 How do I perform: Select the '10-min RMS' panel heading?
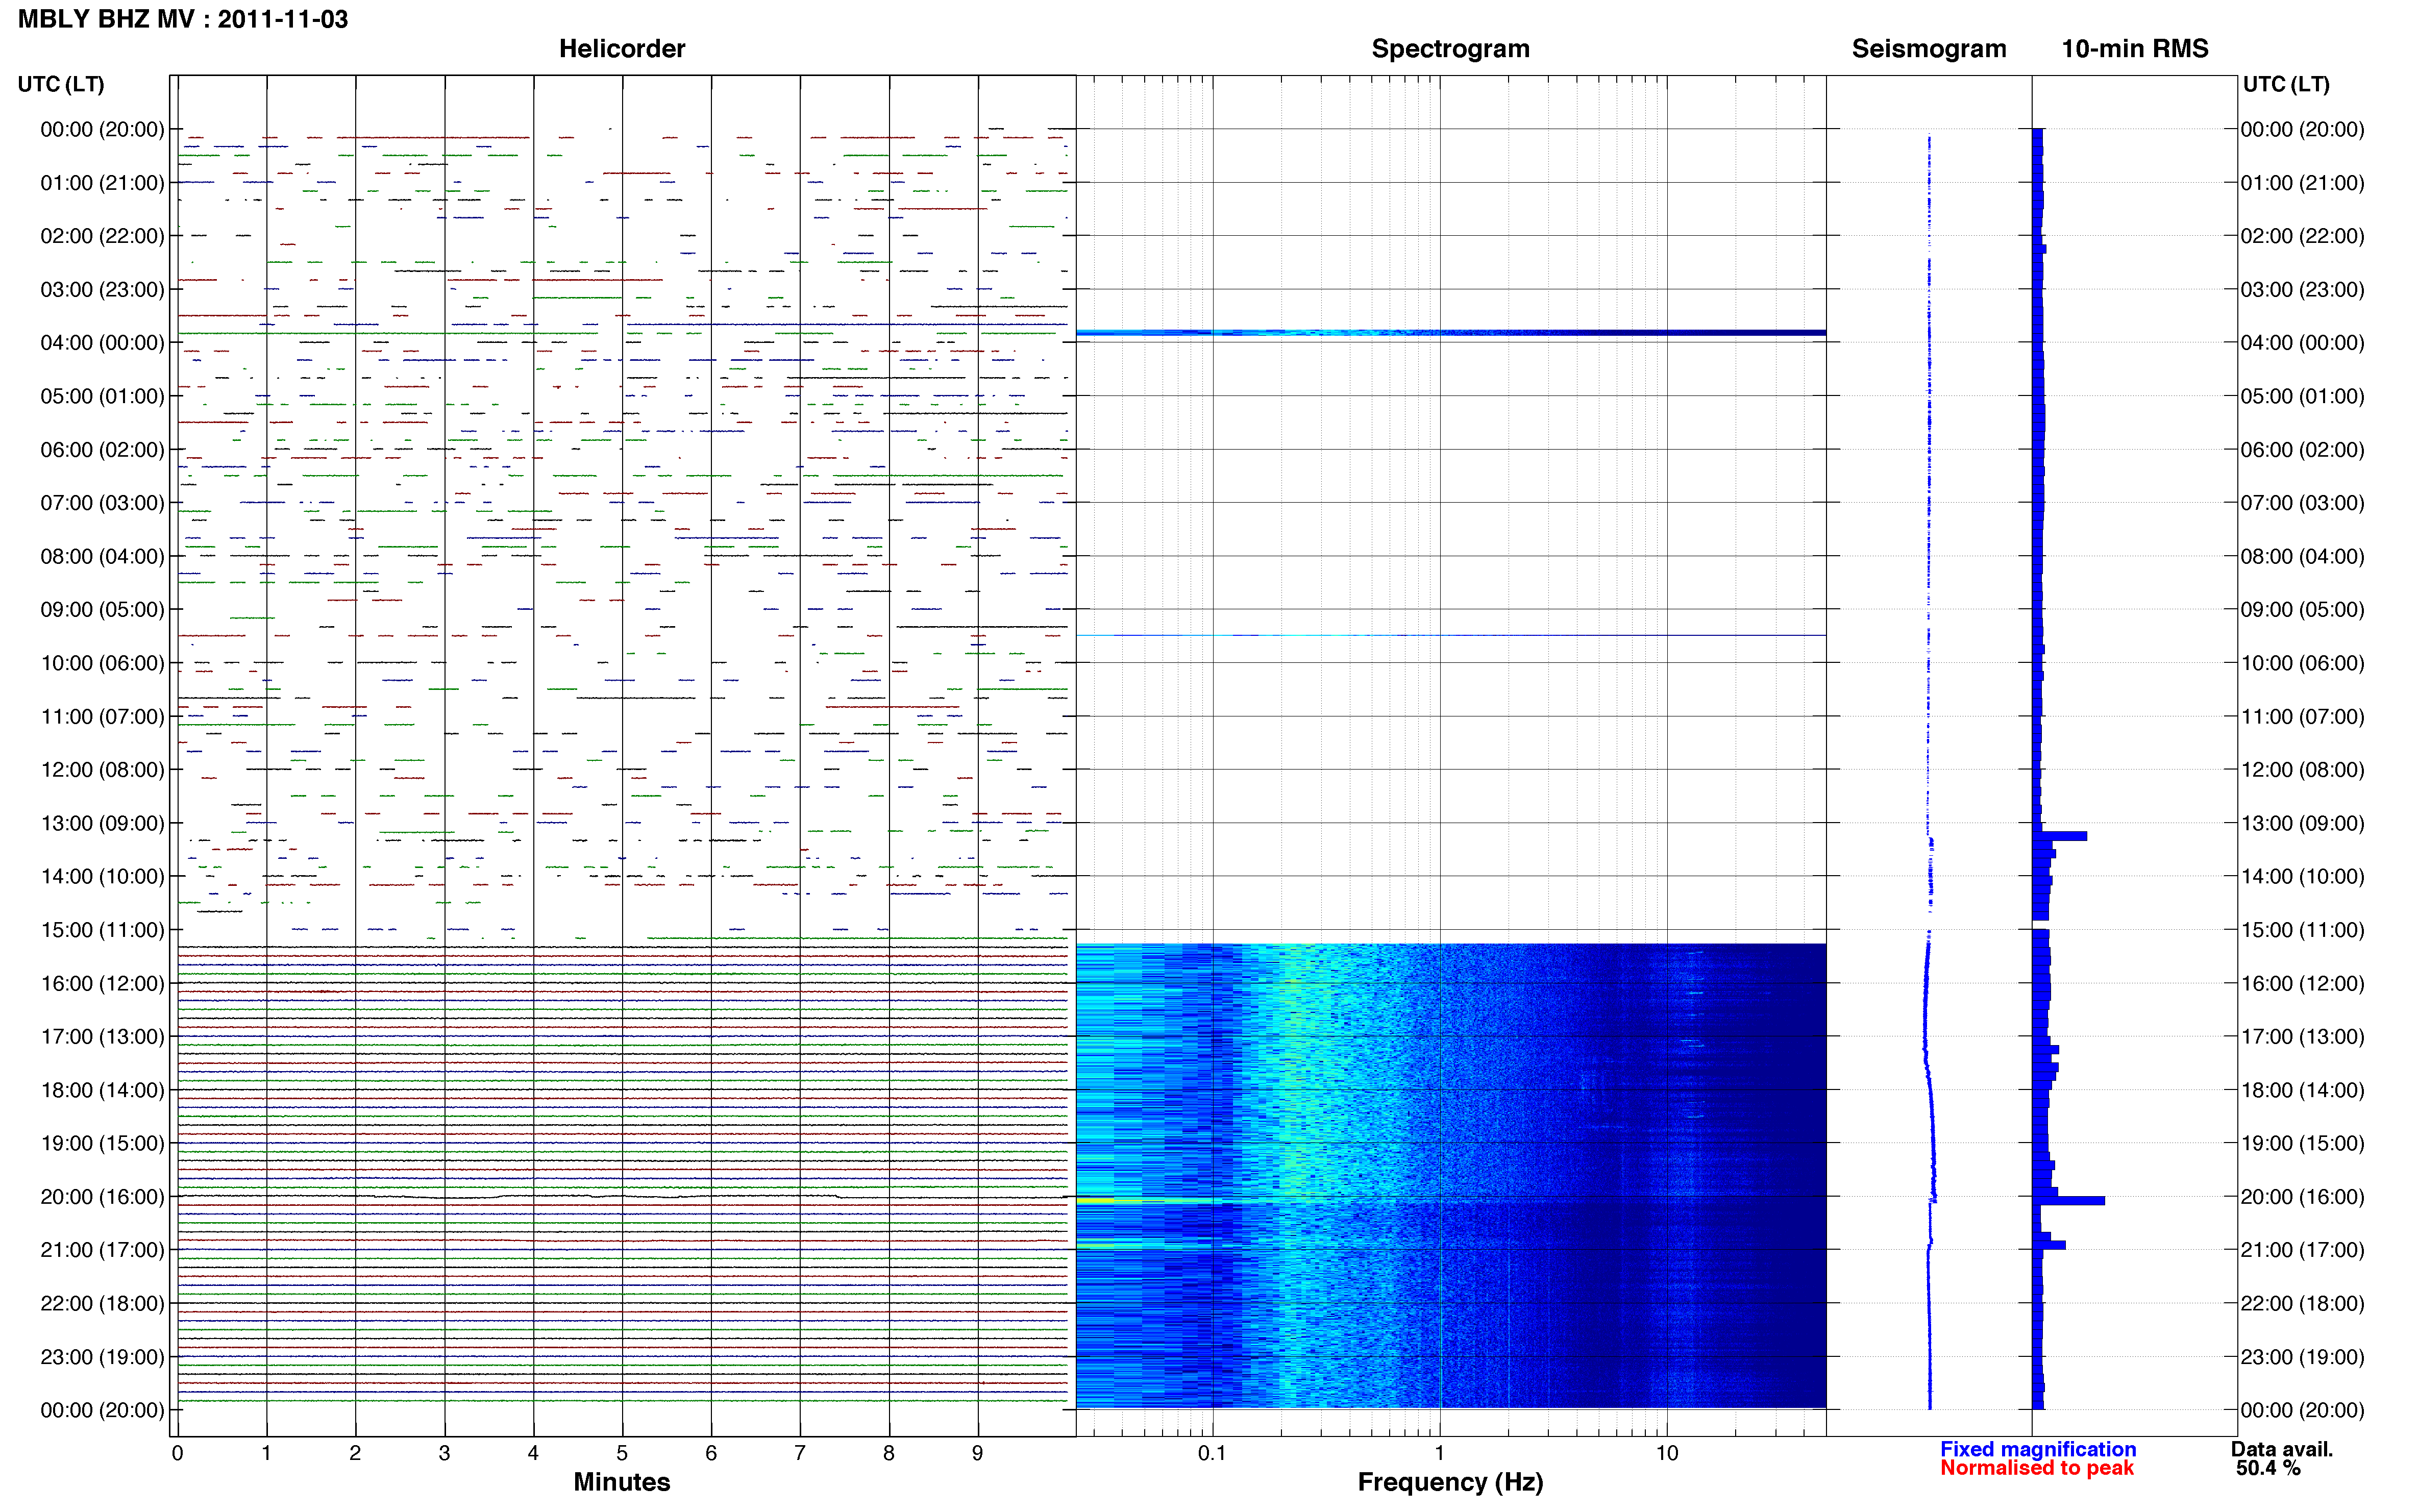(2134, 49)
